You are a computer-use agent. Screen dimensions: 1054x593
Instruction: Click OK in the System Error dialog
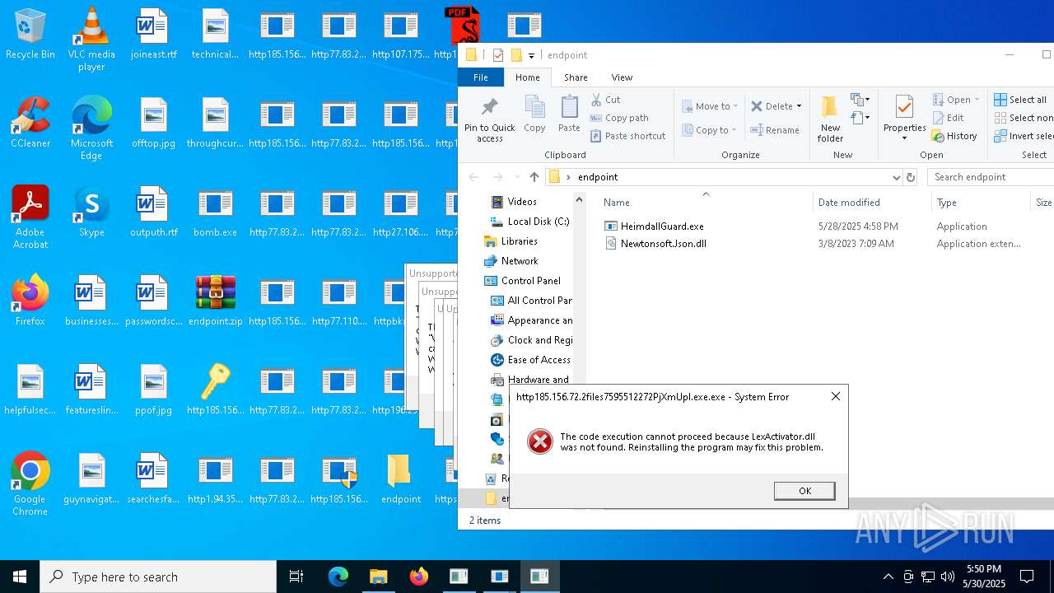coord(804,491)
